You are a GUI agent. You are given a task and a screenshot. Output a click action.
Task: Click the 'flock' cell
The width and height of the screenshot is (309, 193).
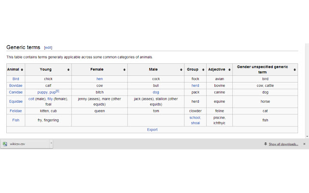(x=195, y=79)
